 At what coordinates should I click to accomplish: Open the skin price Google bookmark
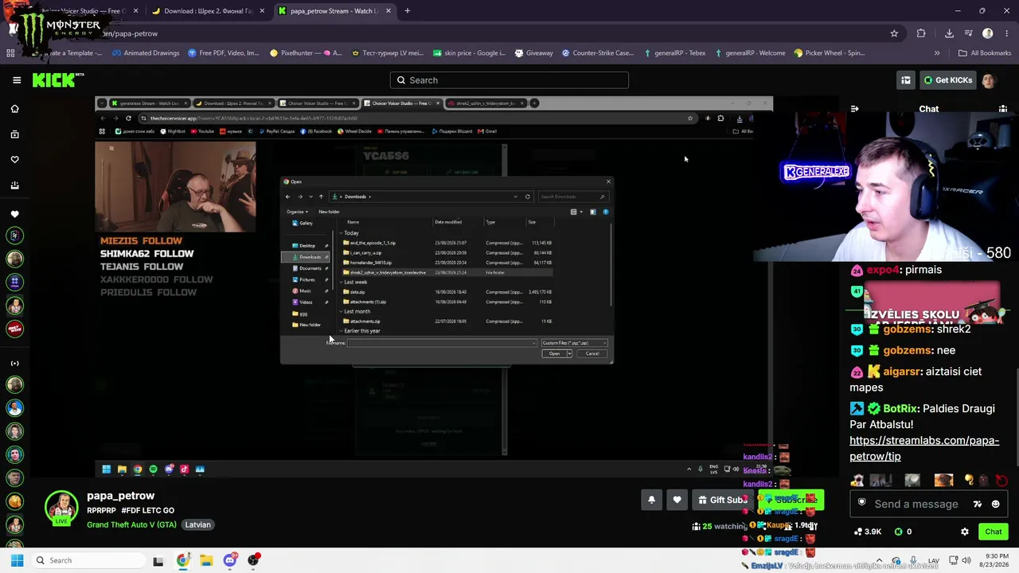click(x=470, y=53)
